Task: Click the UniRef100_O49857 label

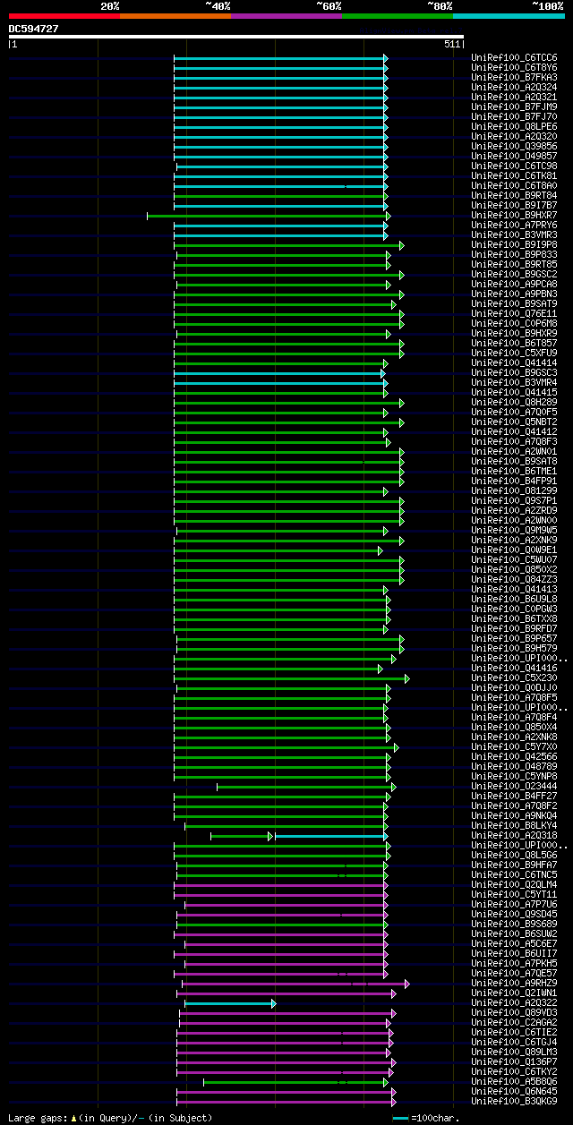Action: point(514,156)
